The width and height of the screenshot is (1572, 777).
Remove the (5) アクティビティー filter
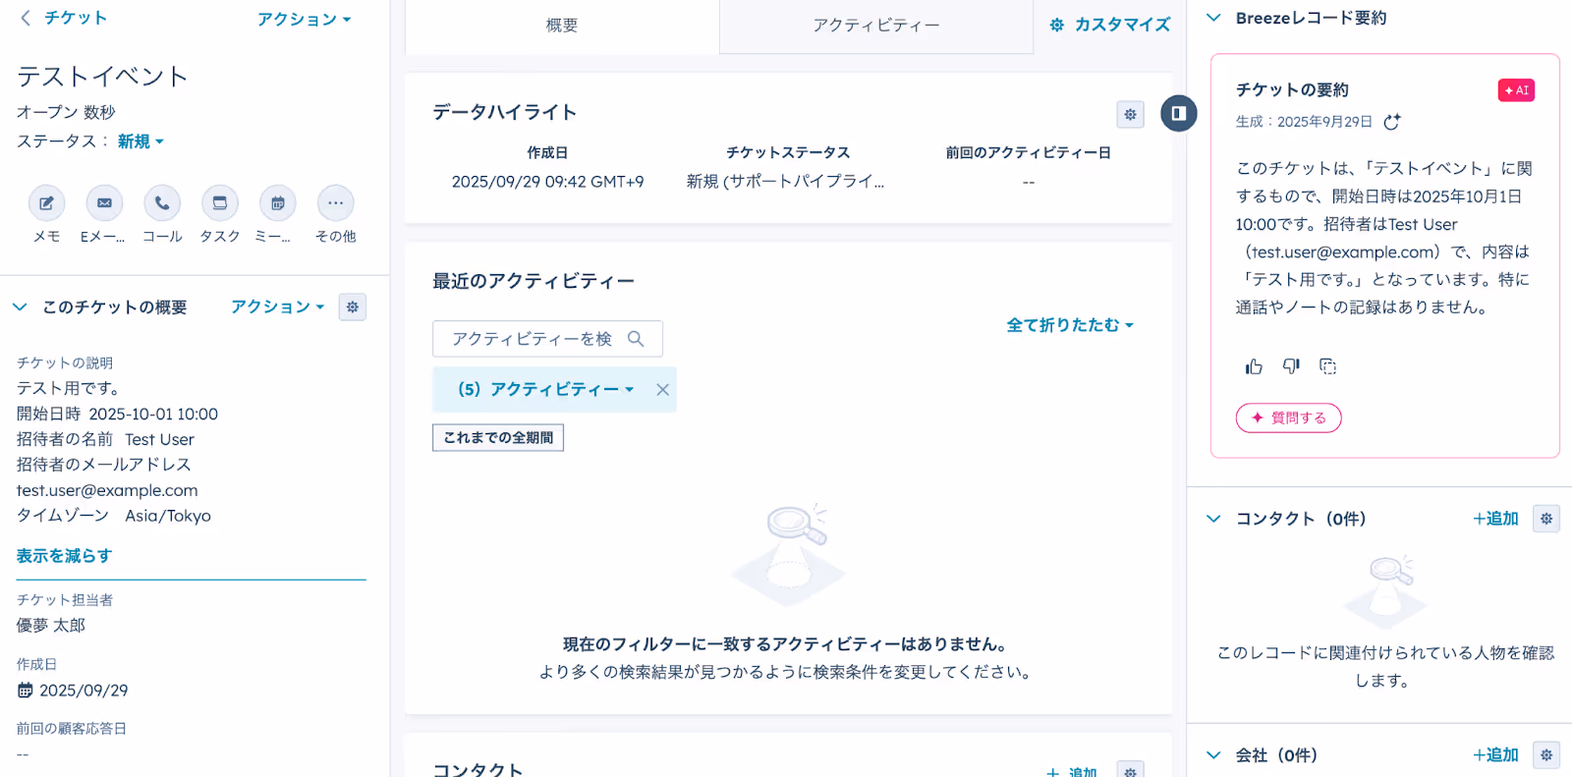[663, 390]
